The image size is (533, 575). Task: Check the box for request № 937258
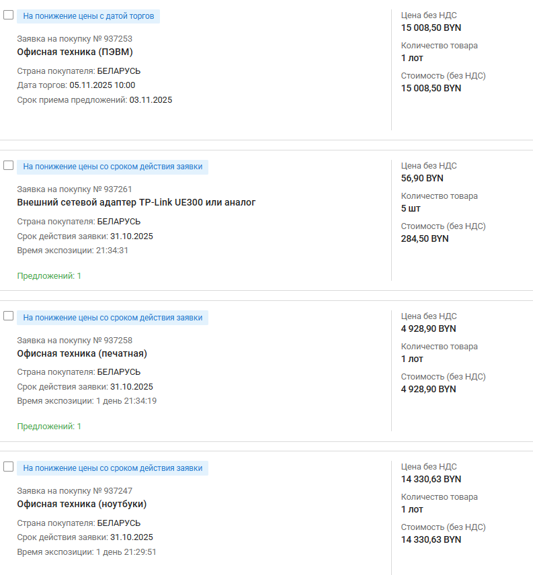tap(9, 316)
